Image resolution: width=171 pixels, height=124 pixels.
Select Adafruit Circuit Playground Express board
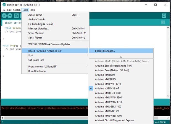121,120
